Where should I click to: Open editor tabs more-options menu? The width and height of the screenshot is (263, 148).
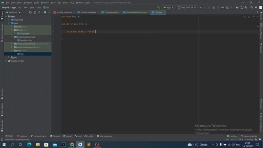[x=257, y=12]
